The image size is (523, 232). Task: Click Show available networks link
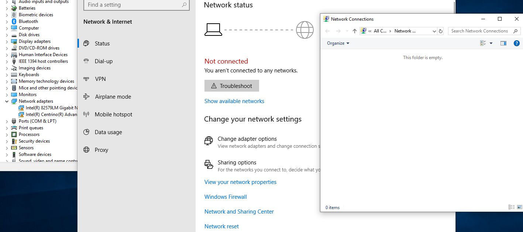[x=234, y=101]
